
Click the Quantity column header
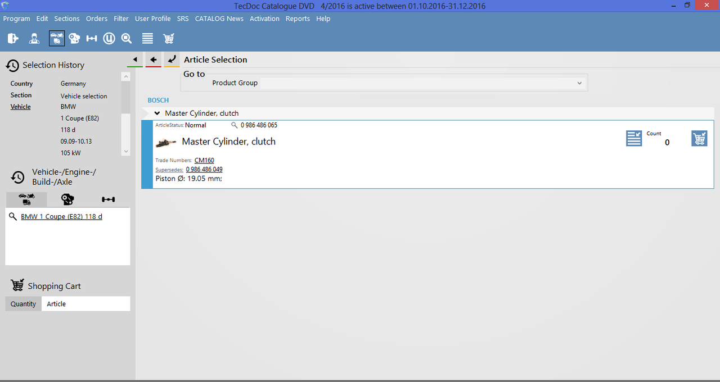[23, 304]
